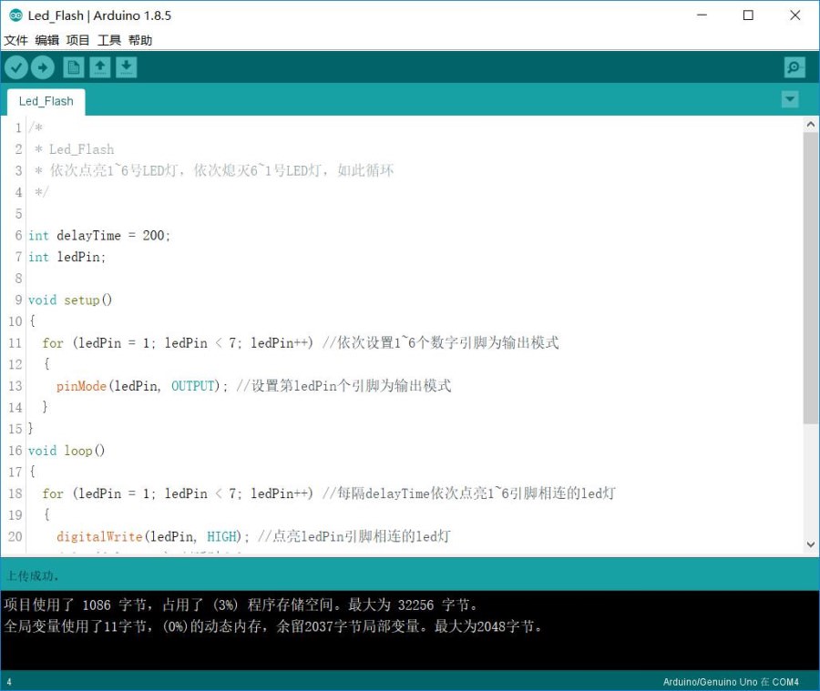Verify the sketch with the checkmark button
Image resolution: width=820 pixels, height=691 pixels.
(16, 67)
